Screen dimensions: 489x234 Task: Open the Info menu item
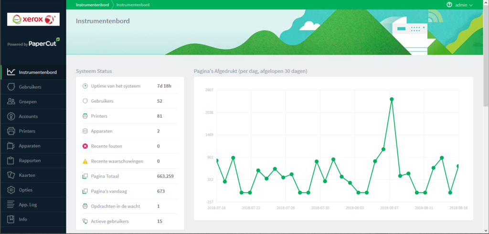point(33,219)
